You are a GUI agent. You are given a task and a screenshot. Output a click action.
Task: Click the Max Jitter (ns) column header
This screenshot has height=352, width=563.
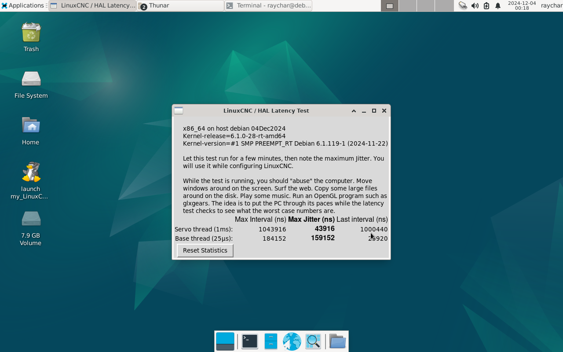tap(311, 220)
